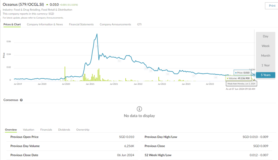
Task: Click the Consensus section heading
Action: pos(11,100)
